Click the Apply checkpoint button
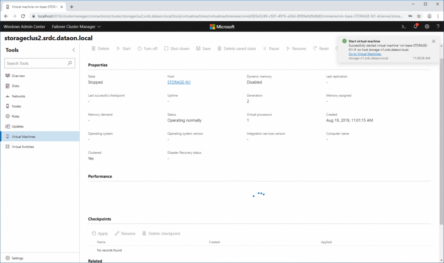Screen dimensions: 444x263 (x=100, y=234)
